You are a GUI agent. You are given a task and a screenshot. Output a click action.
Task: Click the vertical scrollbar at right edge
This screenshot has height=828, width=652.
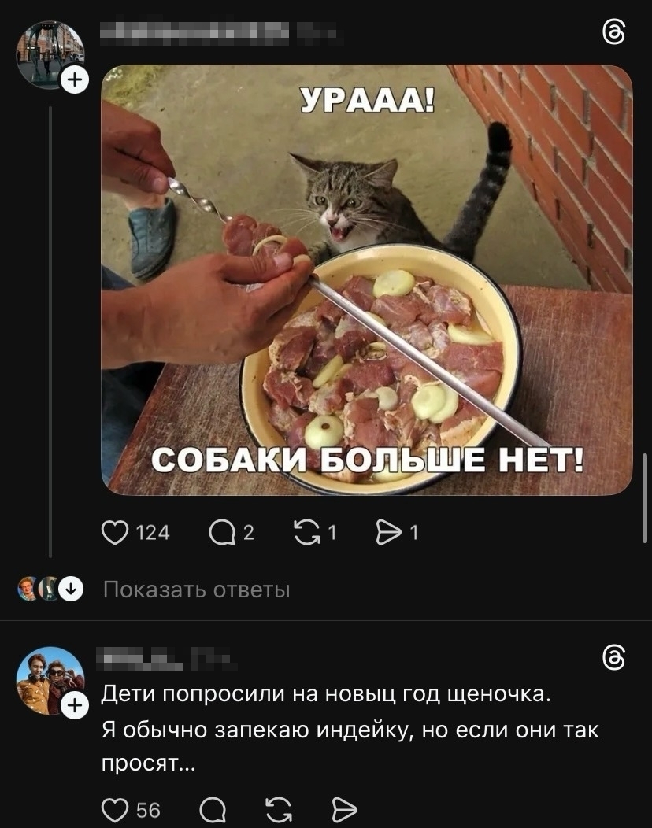coord(644,497)
